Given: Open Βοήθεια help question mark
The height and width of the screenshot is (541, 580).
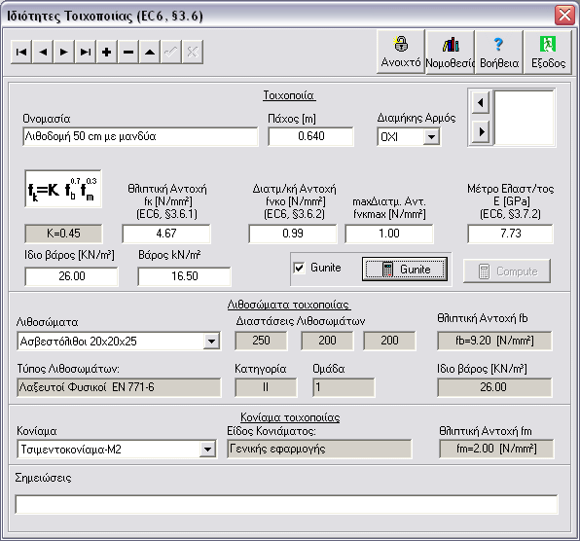Looking at the screenshot, I should point(499,53).
